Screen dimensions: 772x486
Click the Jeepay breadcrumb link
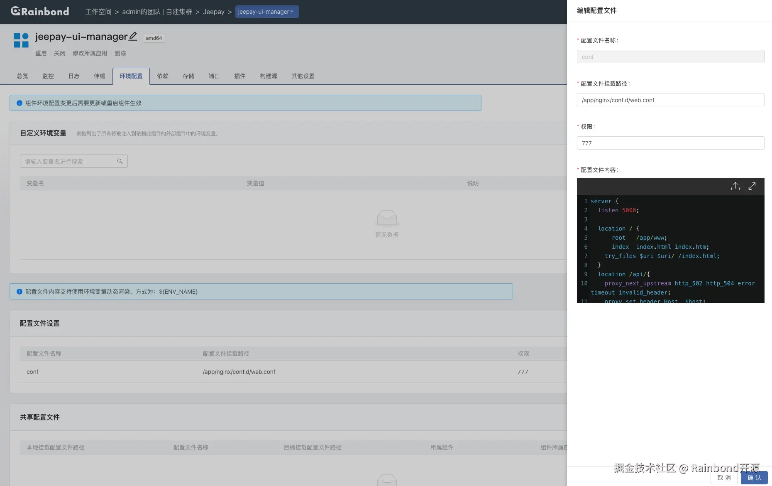(x=214, y=12)
